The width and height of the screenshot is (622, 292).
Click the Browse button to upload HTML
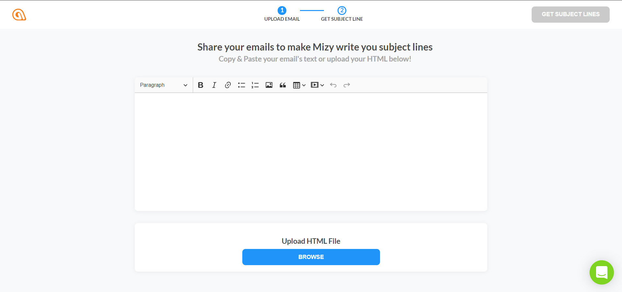click(x=311, y=257)
